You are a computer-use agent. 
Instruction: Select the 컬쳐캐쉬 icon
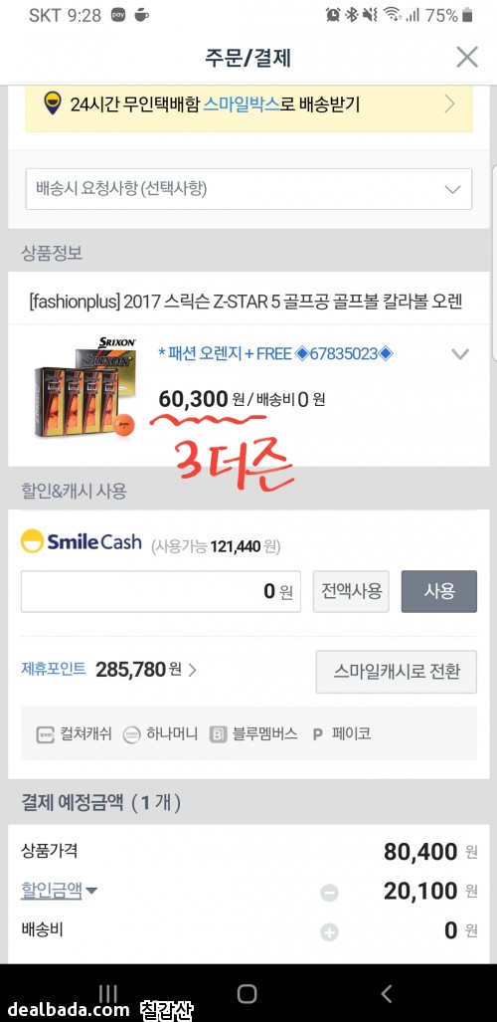coord(45,734)
